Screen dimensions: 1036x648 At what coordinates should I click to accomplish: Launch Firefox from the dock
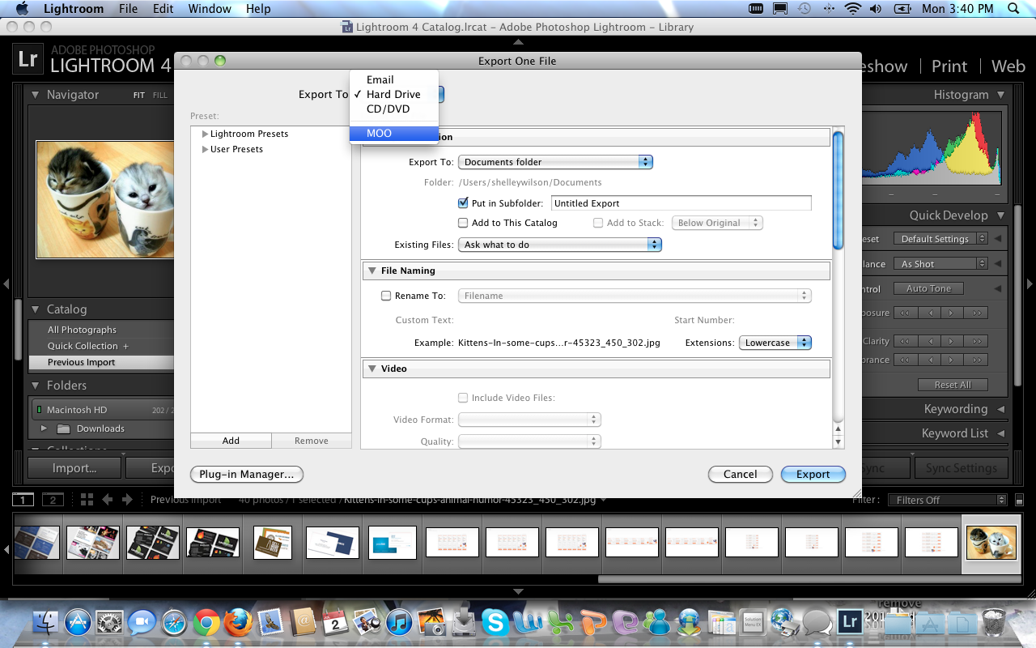tap(238, 622)
